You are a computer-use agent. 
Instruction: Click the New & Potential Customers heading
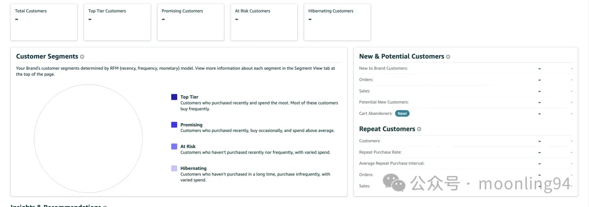point(401,57)
